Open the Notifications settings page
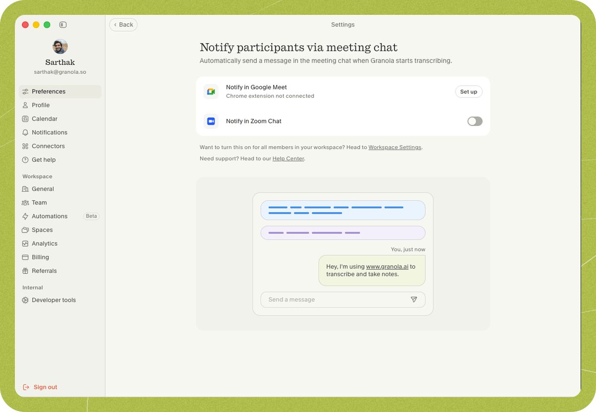Viewport: 596px width, 412px height. tap(60, 132)
